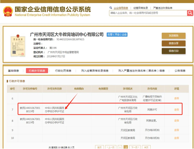Select 严重违法失信名单 search category
Image resolution: width=194 pixels, height=149 pixels.
click(163, 8)
